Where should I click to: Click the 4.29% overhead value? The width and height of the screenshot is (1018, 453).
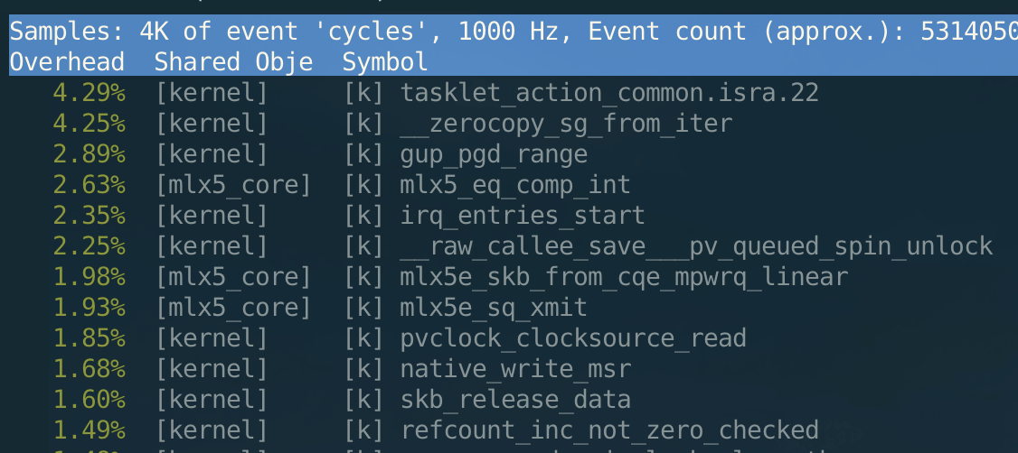89,93
